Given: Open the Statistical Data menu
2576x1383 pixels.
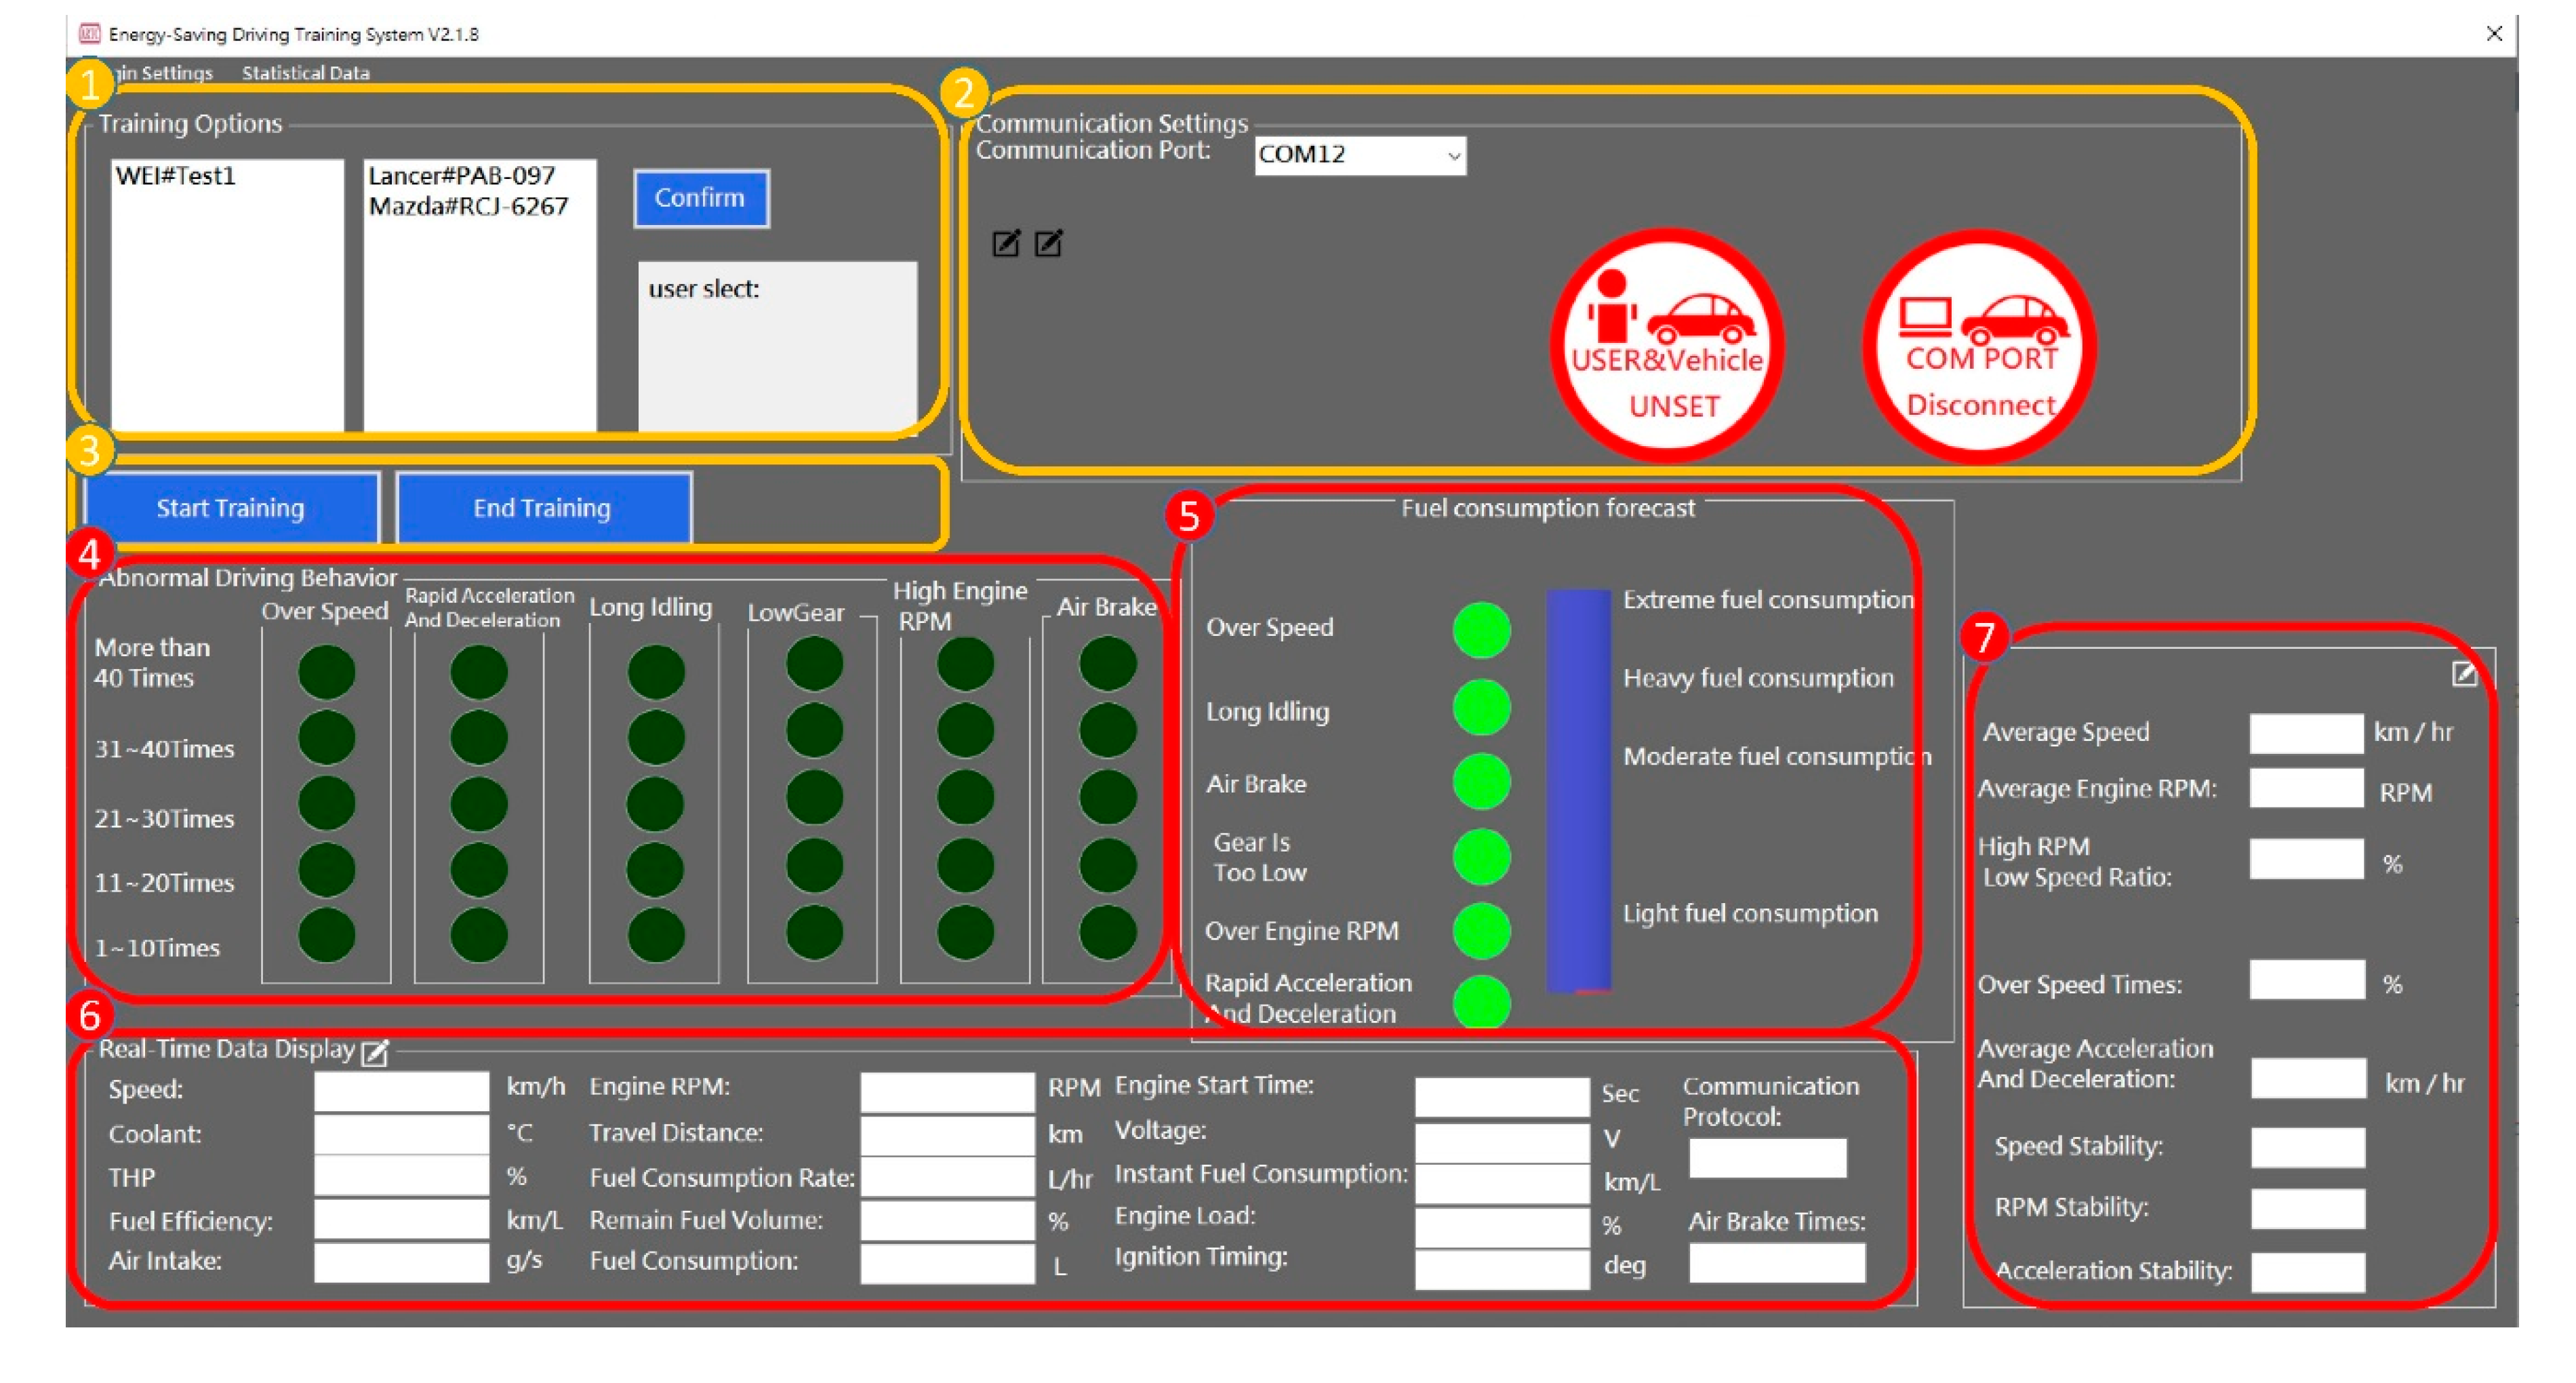Looking at the screenshot, I should pyautogui.click(x=305, y=73).
